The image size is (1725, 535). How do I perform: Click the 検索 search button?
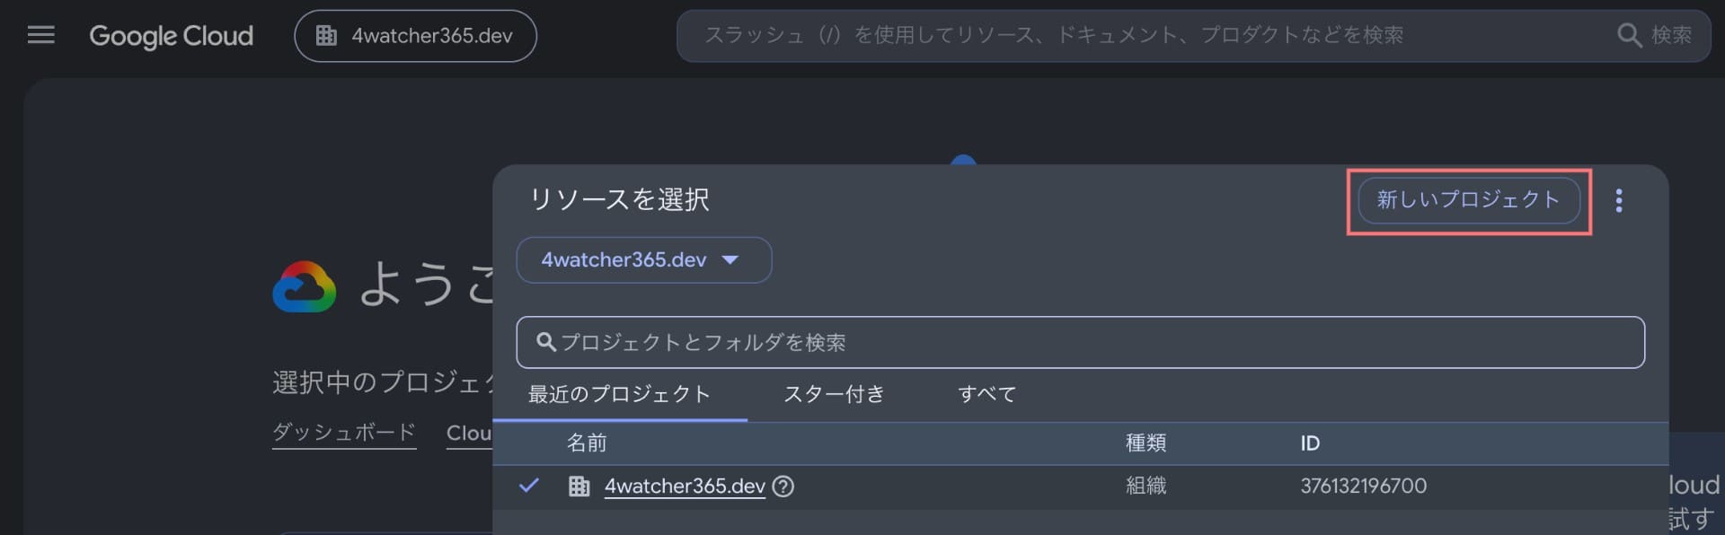[1655, 35]
